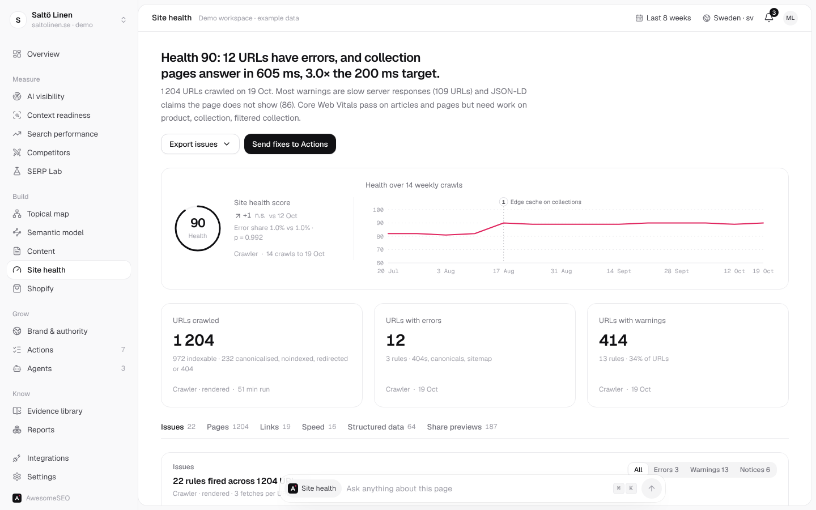Switch to the Speed 16 tab
Screen dimensions: 816x510
[x=319, y=427]
